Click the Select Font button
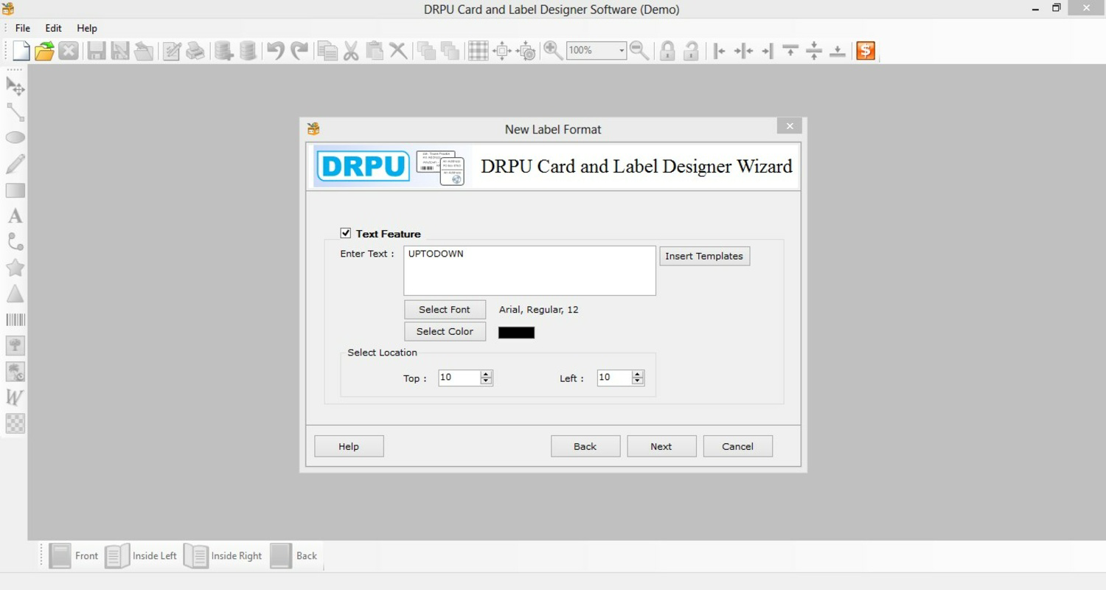 (445, 310)
